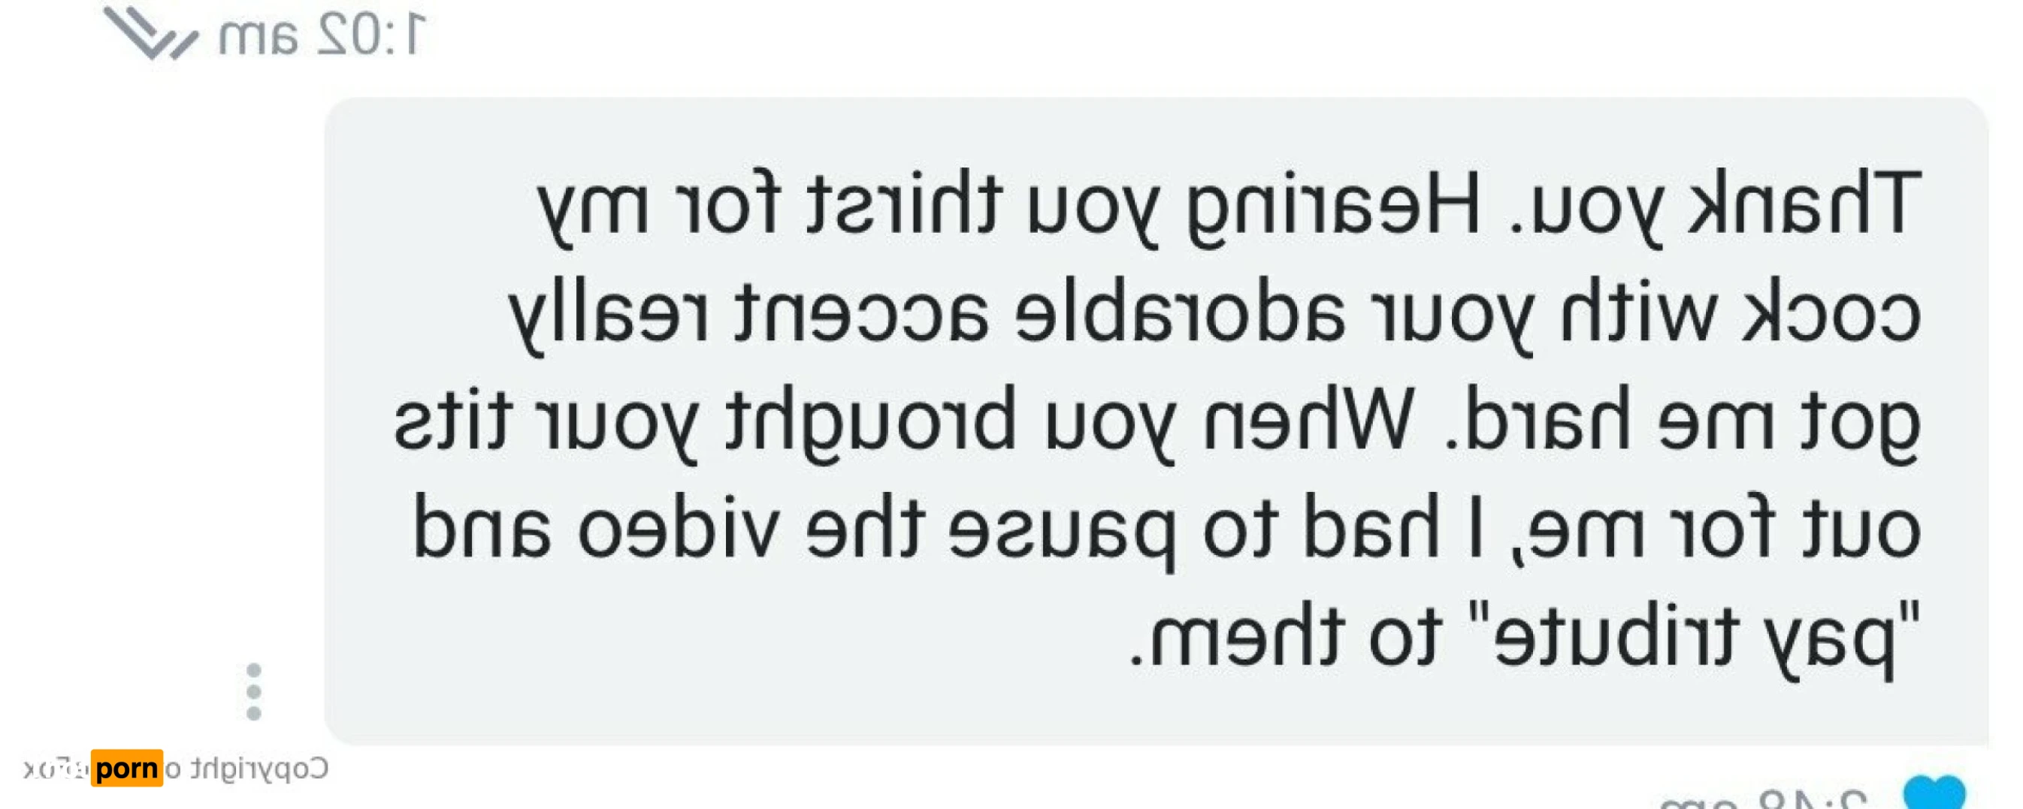
Task: Click the bottom dot of the vertical ellipsis
Action: pyautogui.click(x=254, y=713)
